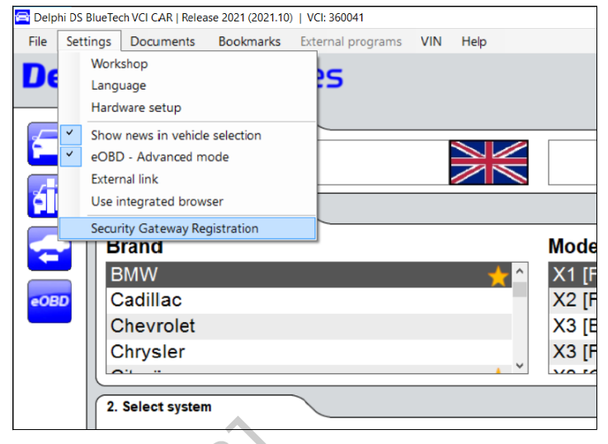
Task: Launch the eOBD sidebar button
Action: click(x=49, y=301)
